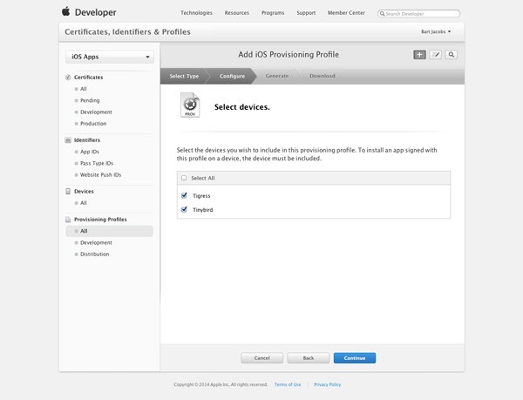
Task: Click the 'Select devices.' heading
Action: coord(242,107)
